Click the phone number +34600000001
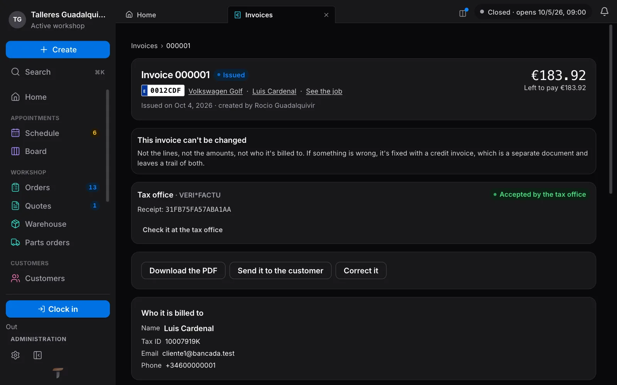The width and height of the screenshot is (617, 385). (190, 365)
